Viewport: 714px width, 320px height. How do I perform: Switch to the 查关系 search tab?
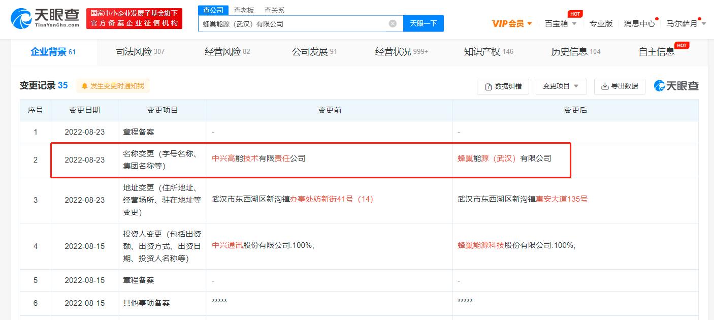coord(274,10)
